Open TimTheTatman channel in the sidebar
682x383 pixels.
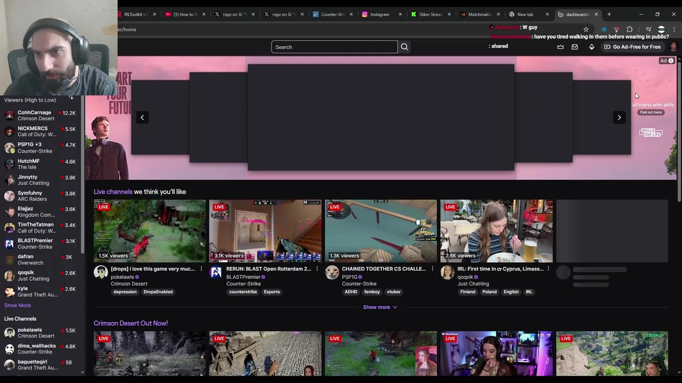(x=41, y=228)
